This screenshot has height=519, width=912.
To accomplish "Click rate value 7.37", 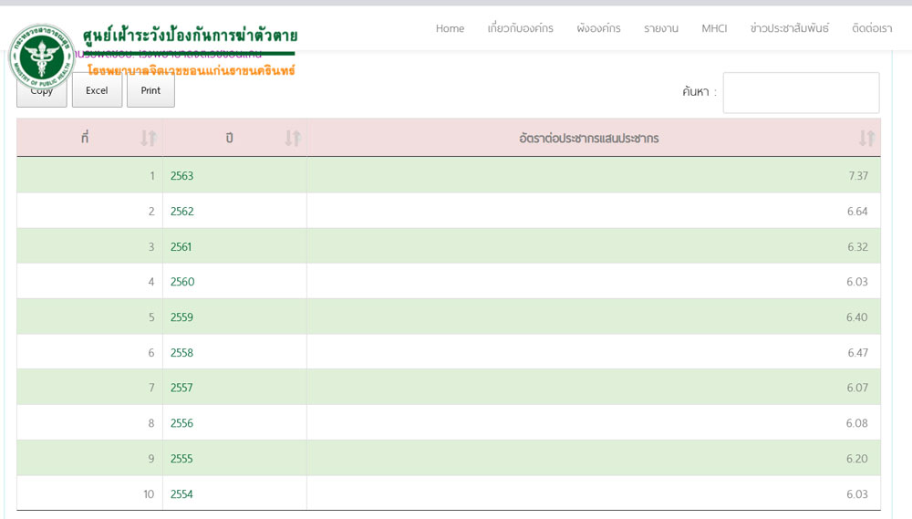I will (858, 176).
